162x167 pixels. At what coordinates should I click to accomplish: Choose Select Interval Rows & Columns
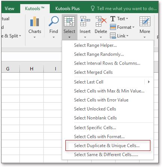click(x=108, y=63)
